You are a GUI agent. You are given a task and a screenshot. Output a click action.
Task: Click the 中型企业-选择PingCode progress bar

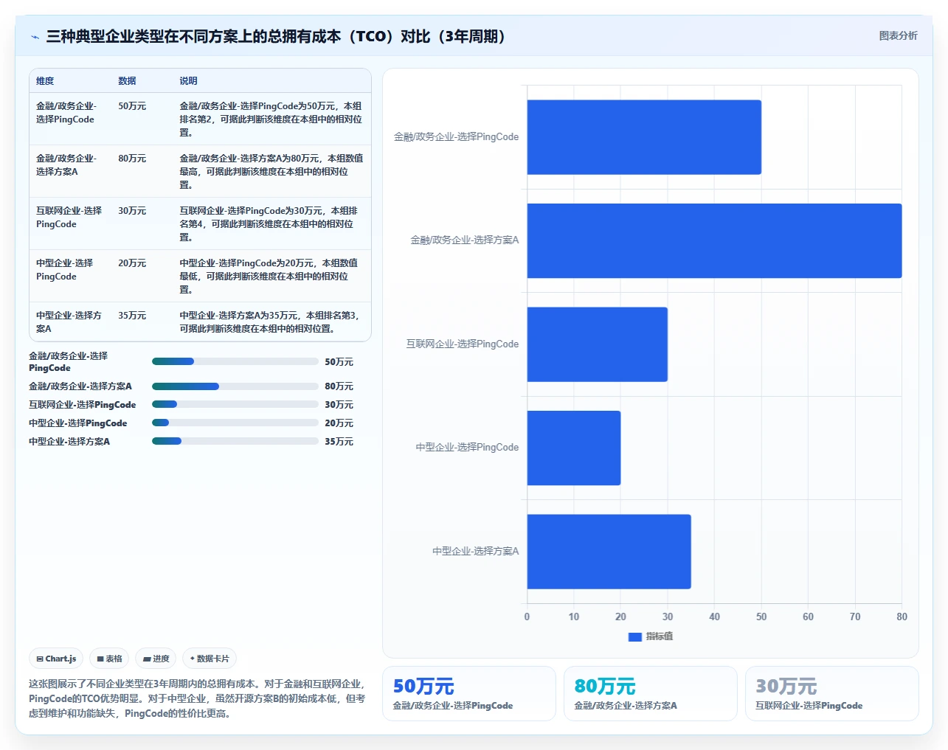point(235,423)
